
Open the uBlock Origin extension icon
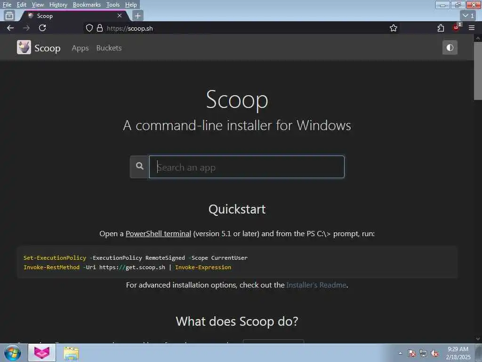click(x=457, y=27)
